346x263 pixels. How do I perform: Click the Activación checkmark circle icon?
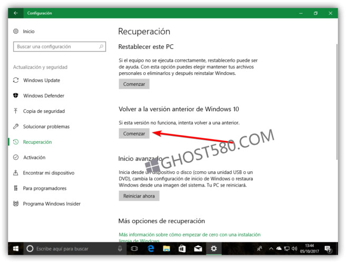(16, 158)
